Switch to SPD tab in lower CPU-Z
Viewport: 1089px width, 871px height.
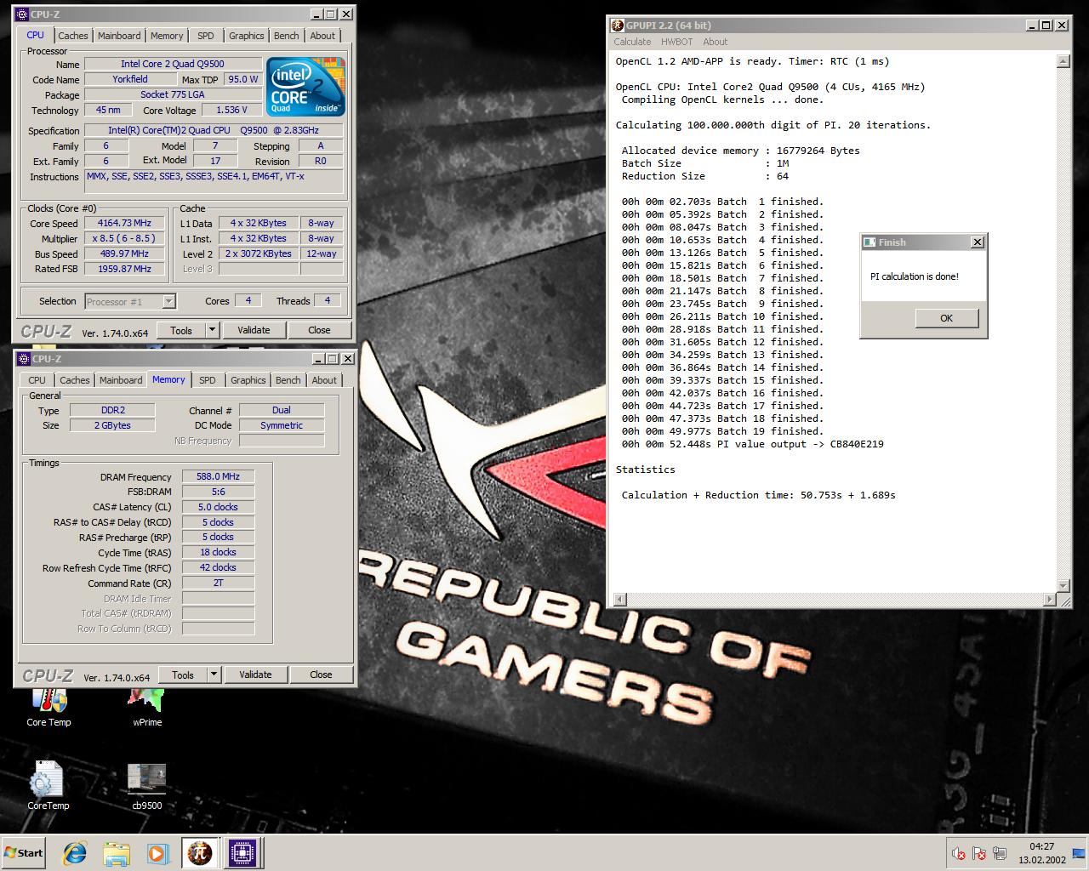pos(208,380)
